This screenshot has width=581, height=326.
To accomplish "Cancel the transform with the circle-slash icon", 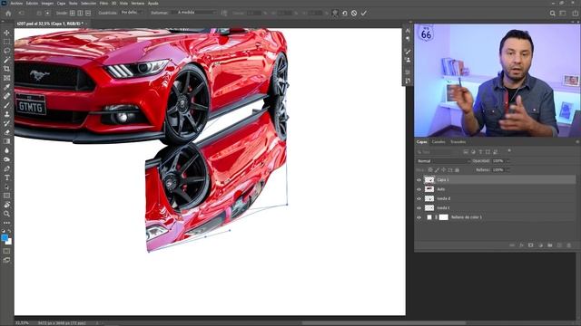I will (x=354, y=13).
